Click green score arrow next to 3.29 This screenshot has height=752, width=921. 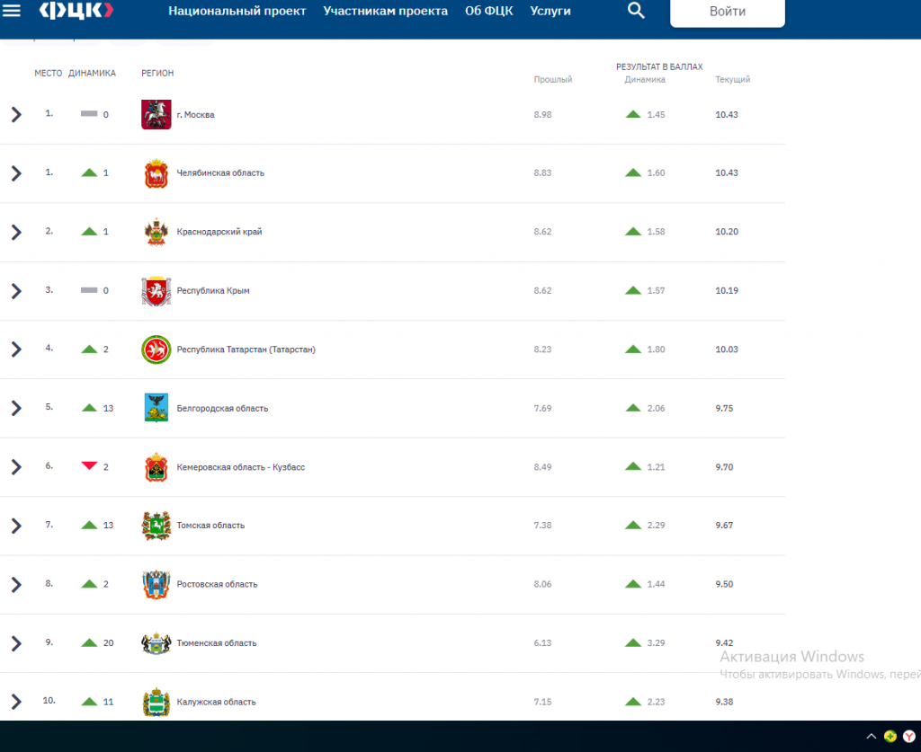(x=633, y=643)
